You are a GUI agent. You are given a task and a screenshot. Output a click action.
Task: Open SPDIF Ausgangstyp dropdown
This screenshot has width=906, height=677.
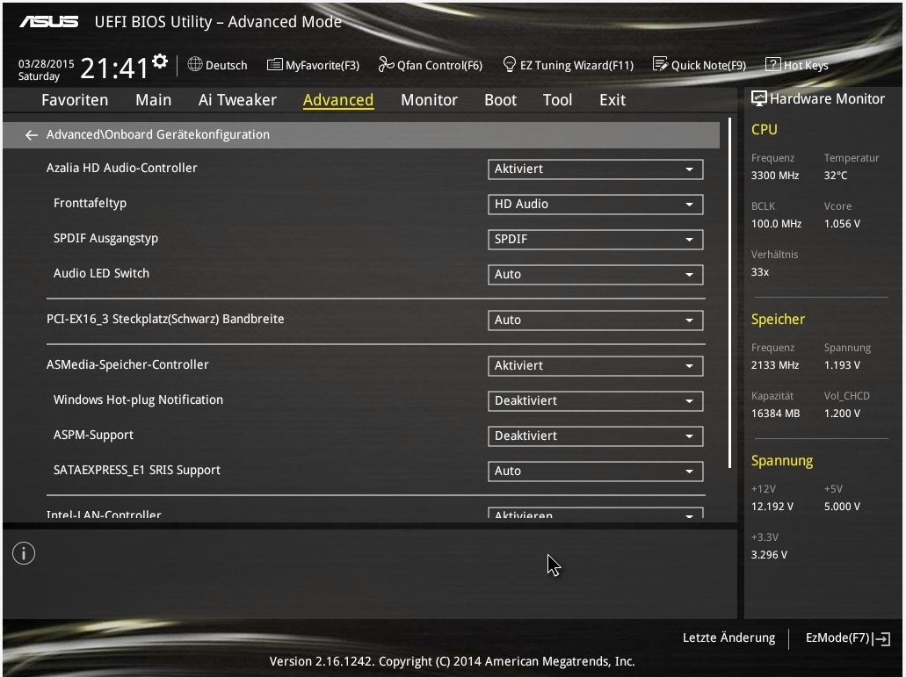tap(595, 240)
